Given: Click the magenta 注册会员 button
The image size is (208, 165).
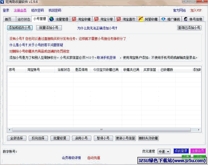Looking at the screenshot, I should [x=198, y=151].
